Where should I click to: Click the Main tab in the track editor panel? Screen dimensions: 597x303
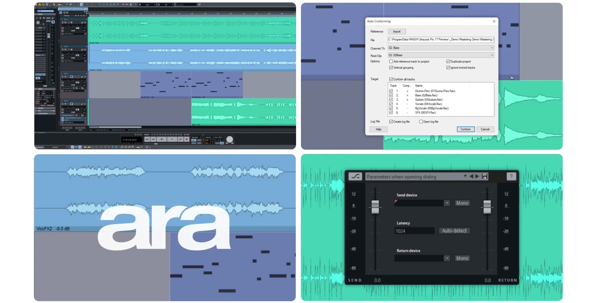click(x=41, y=14)
